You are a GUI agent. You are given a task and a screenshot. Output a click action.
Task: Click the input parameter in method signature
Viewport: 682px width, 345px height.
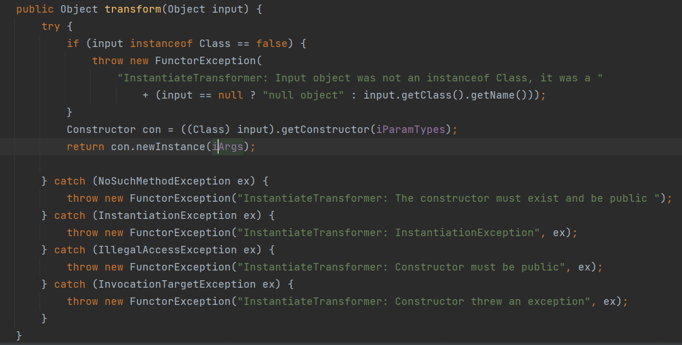point(227,9)
